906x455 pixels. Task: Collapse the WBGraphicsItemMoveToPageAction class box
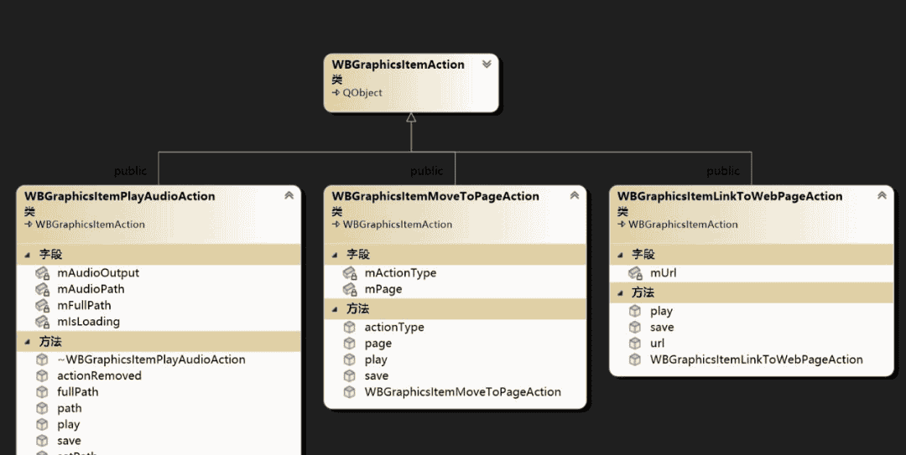(x=575, y=196)
